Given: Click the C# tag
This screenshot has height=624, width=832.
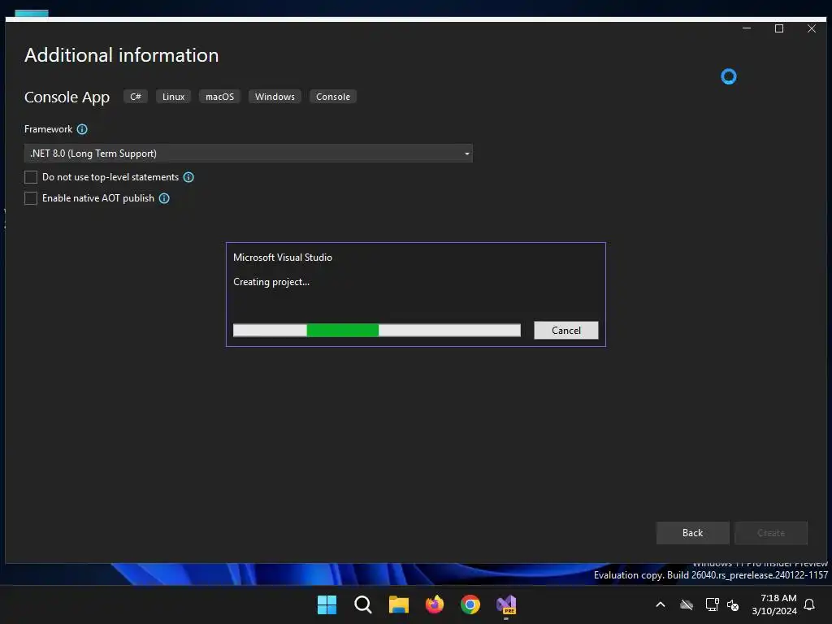Looking at the screenshot, I should point(136,97).
